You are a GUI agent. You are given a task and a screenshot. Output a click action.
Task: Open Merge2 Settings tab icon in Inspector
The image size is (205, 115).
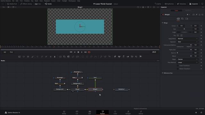(187, 19)
